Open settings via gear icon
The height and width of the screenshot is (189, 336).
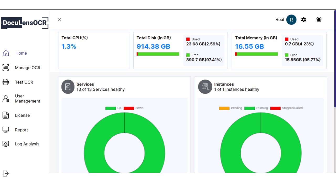click(x=304, y=20)
